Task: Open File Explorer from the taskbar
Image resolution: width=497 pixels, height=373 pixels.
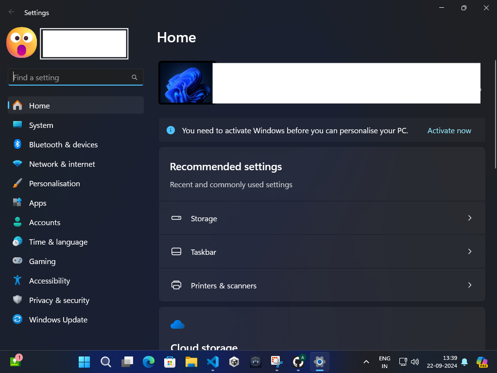Action: click(x=191, y=362)
